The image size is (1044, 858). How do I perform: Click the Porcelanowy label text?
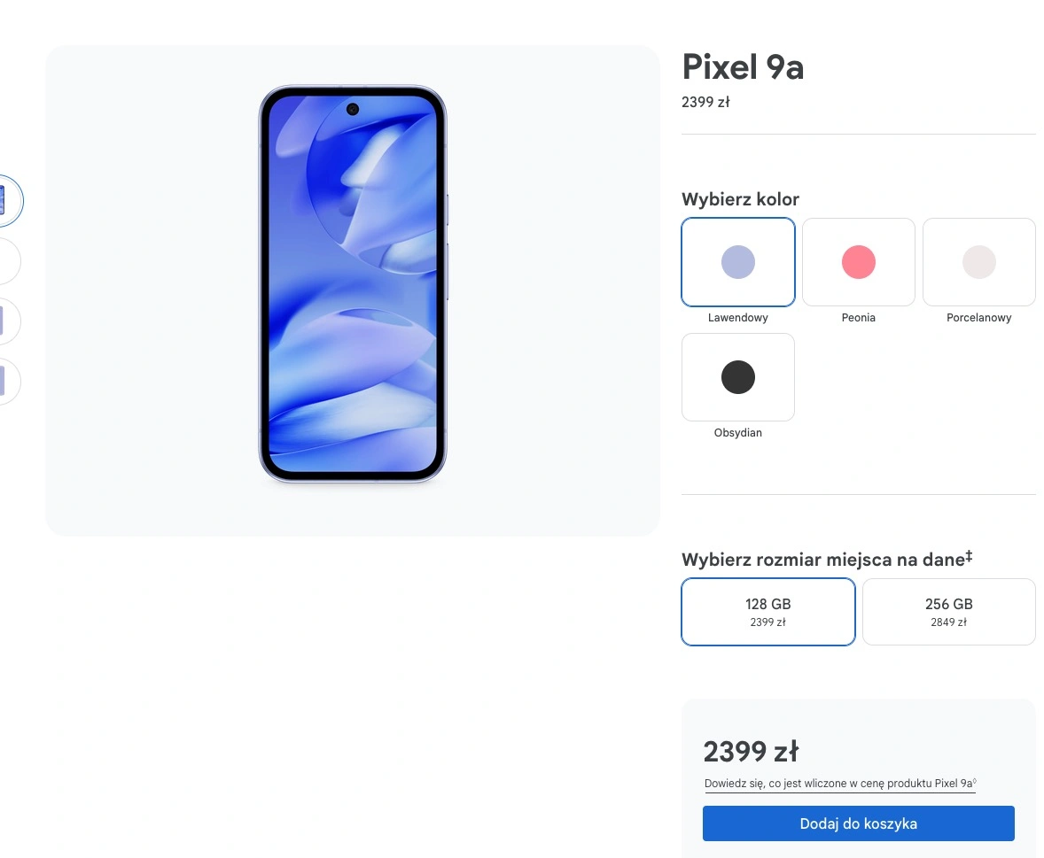tap(978, 318)
